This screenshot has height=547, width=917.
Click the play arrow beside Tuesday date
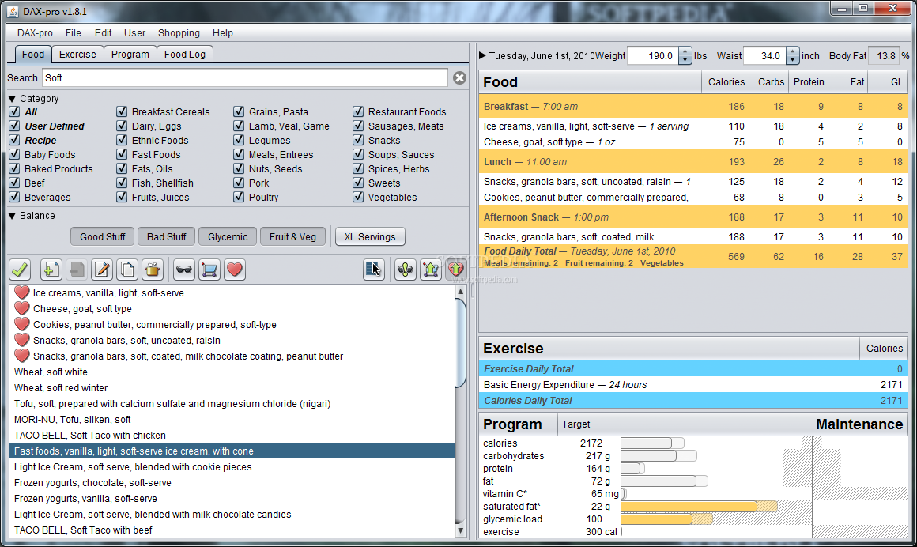point(482,55)
